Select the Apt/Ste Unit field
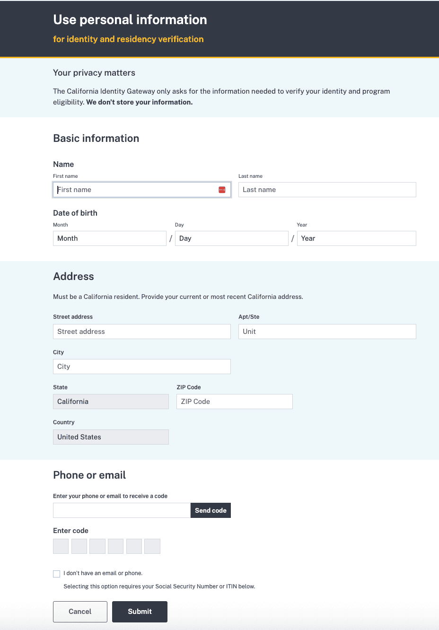 (x=327, y=332)
